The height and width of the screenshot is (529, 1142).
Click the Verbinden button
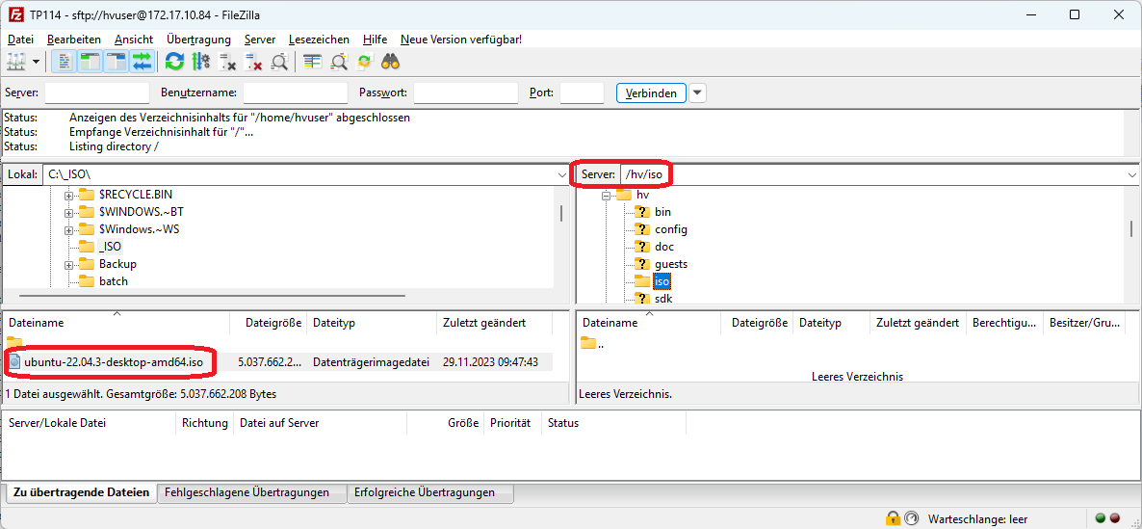click(651, 93)
